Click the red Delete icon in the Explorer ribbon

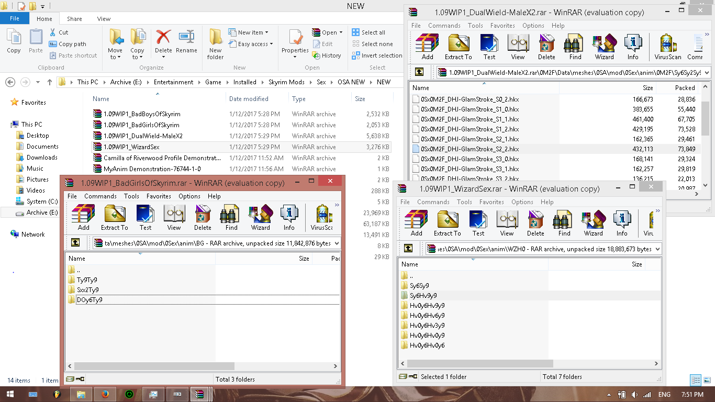tap(163, 42)
